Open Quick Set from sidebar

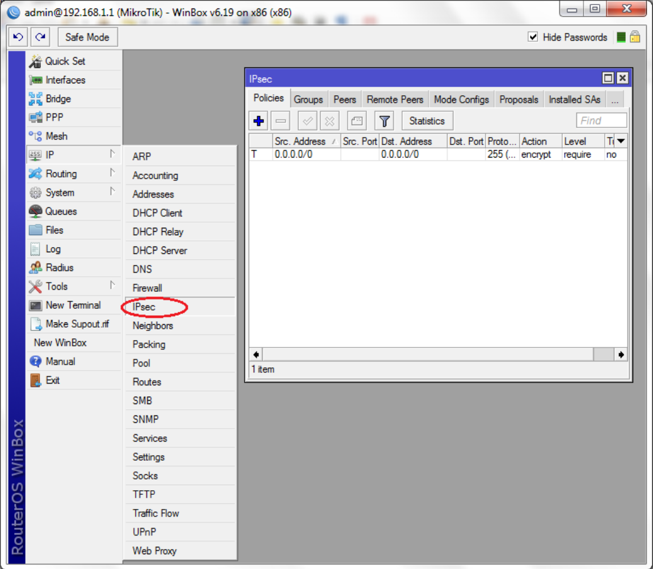74,61
